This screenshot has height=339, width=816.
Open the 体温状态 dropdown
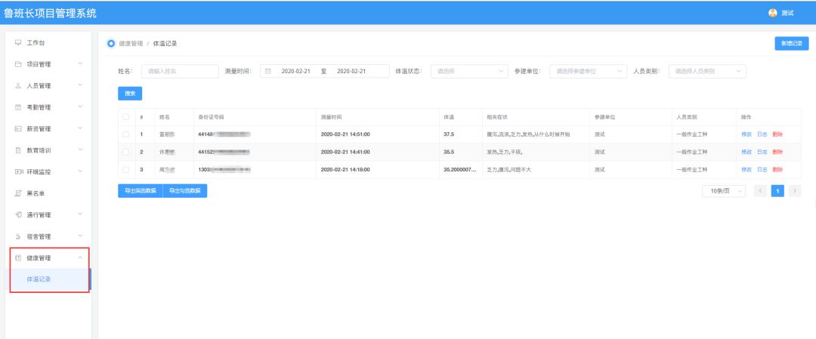pos(470,71)
